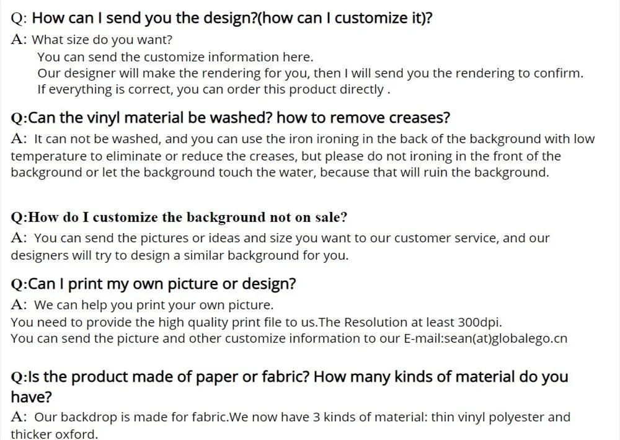Click 'designers will try to design a similar background'
The height and width of the screenshot is (440, 620).
point(180,255)
